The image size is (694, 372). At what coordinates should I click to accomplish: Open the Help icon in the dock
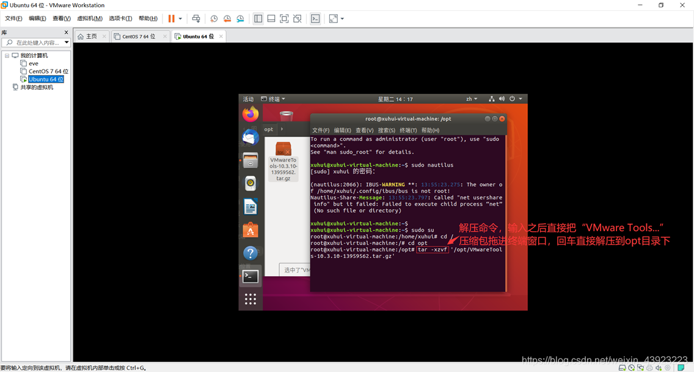pos(250,253)
